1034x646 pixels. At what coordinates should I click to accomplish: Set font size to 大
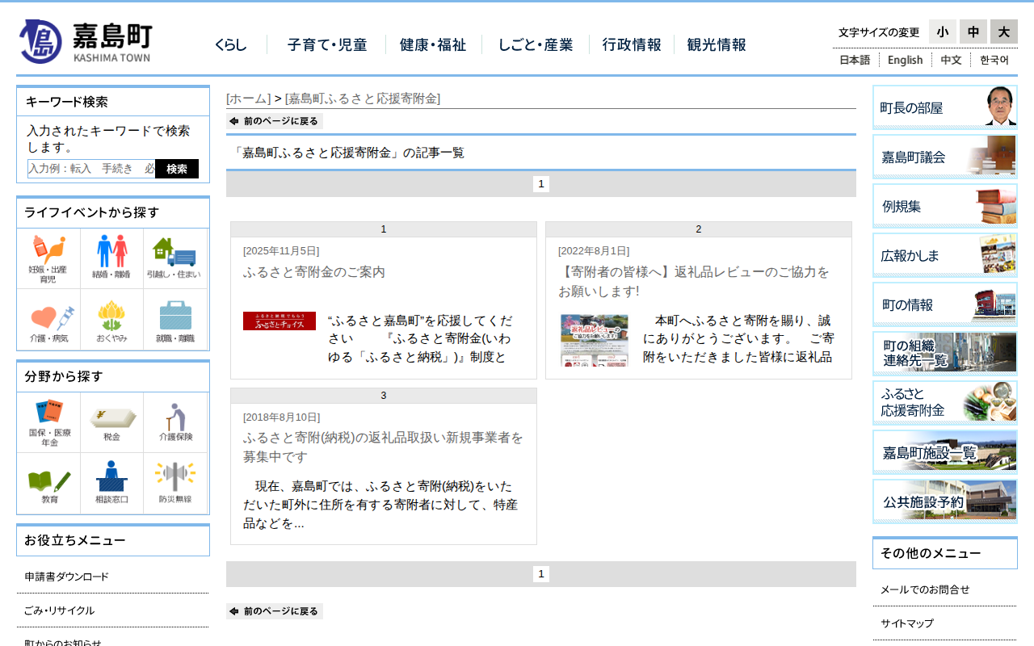1003,31
